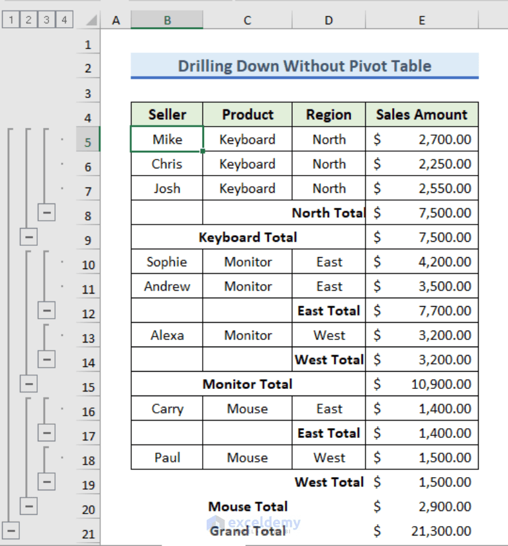Toggle the West Total group for Monitor

coord(46,359)
